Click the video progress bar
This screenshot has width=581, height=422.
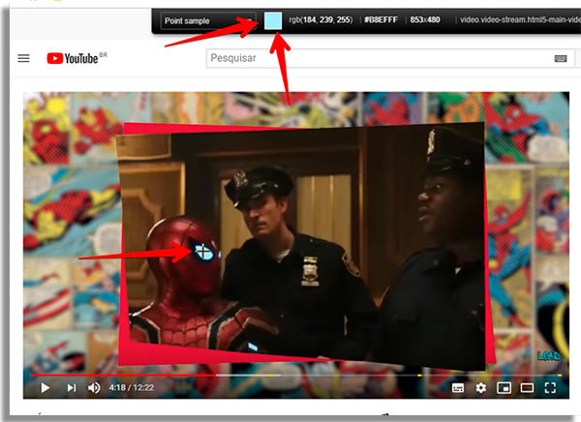click(296, 376)
